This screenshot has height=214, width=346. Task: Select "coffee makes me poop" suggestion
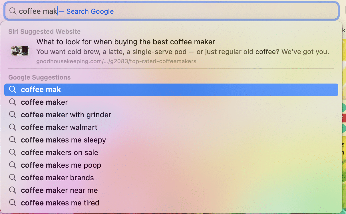pos(171,165)
